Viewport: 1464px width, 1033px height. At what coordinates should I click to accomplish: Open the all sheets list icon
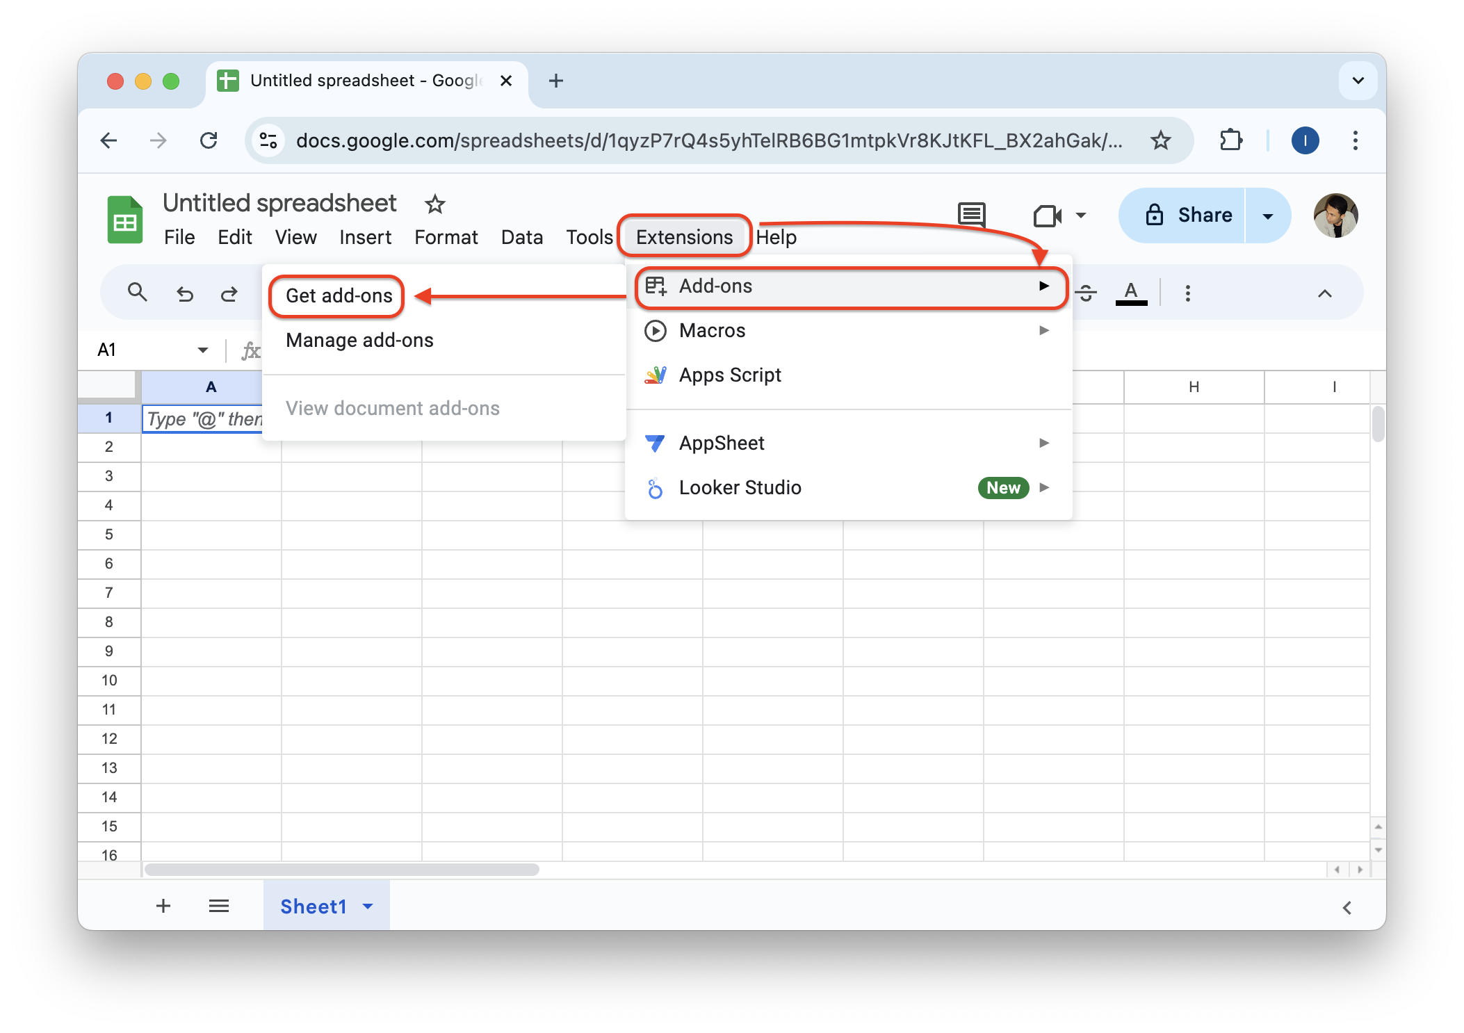[219, 906]
